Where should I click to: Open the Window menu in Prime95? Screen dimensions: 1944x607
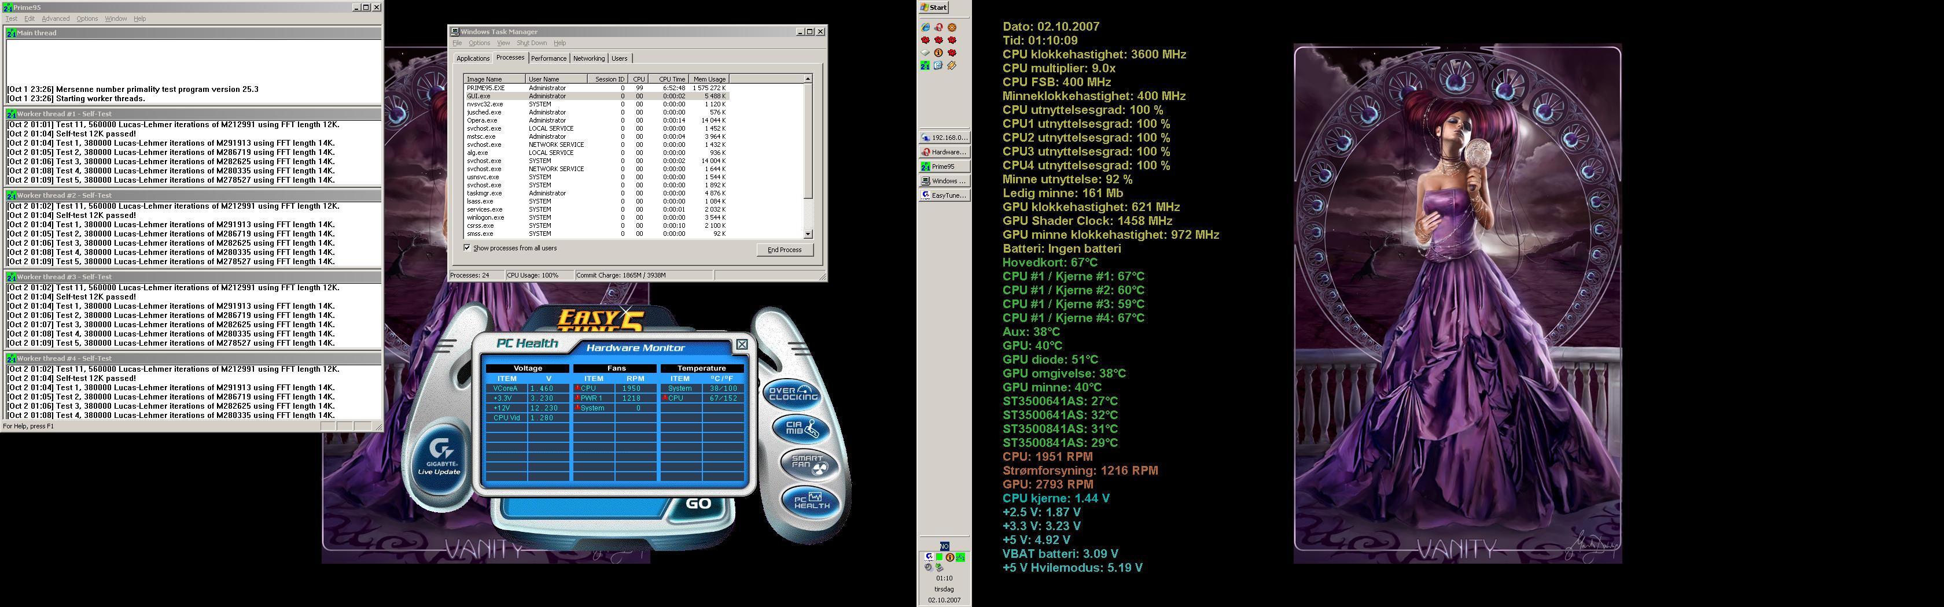pyautogui.click(x=116, y=19)
